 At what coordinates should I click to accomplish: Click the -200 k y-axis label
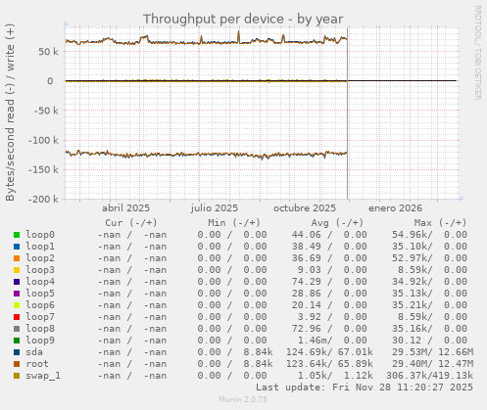pos(43,199)
